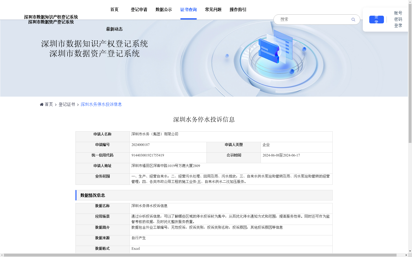Click application number 2024000187

[x=141, y=145]
